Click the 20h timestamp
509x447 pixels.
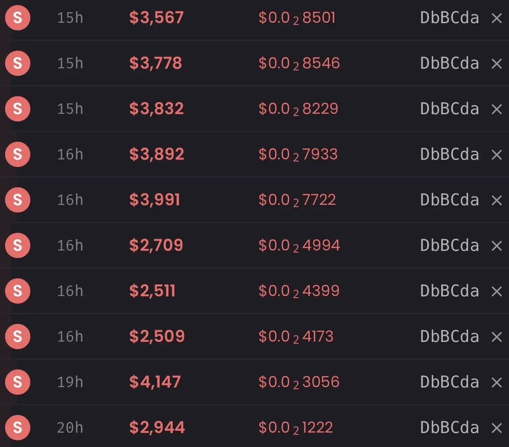click(x=70, y=427)
